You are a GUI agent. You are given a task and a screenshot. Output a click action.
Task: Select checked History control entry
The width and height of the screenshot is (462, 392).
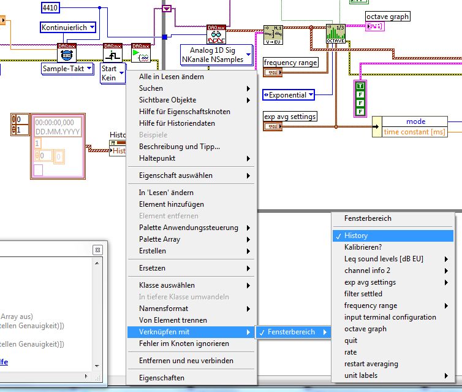point(393,236)
